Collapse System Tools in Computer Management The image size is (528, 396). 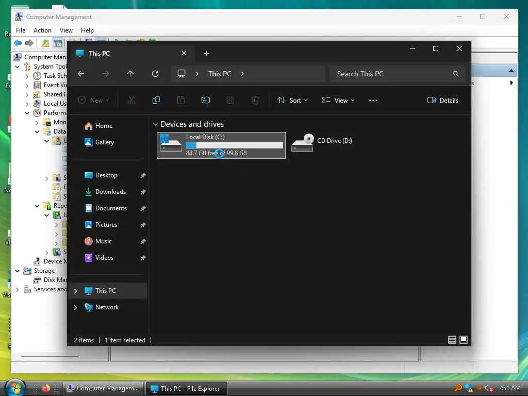(x=18, y=67)
